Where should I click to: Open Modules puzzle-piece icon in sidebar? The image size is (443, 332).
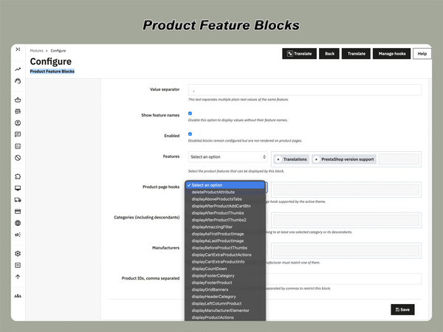(18, 177)
